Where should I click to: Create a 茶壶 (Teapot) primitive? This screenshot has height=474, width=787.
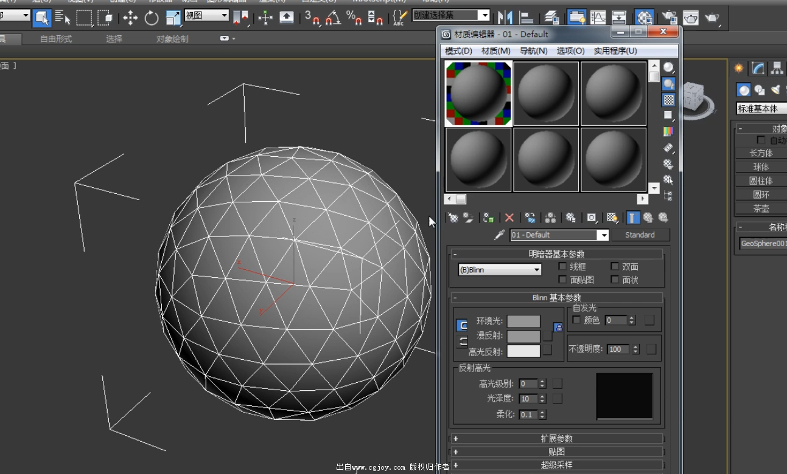(x=761, y=208)
